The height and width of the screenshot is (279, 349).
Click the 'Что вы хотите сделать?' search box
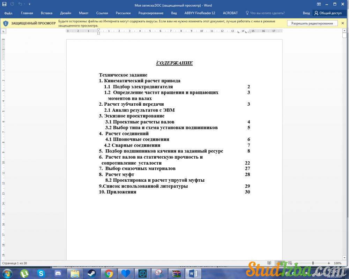pos(267,13)
